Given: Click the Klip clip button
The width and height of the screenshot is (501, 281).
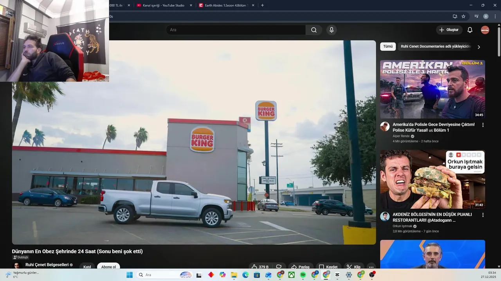Looking at the screenshot, I should tap(353, 267).
